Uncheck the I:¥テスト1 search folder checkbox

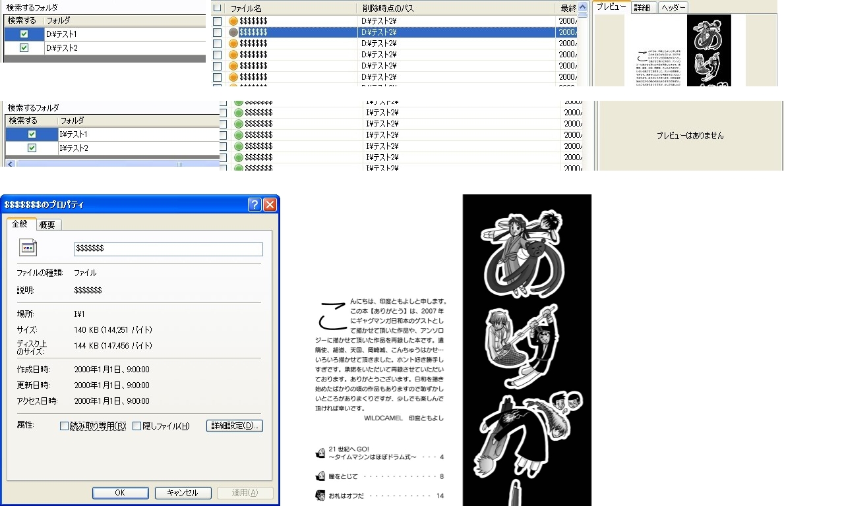point(32,134)
